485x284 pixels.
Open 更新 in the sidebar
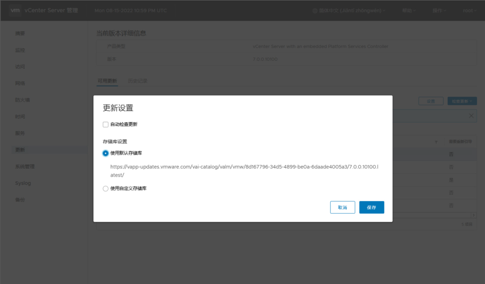[49, 150]
